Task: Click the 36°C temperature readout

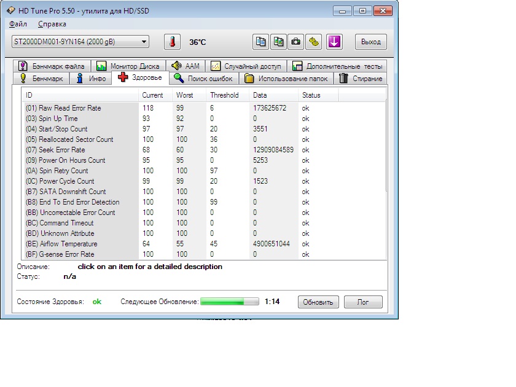Action: pyautogui.click(x=197, y=42)
